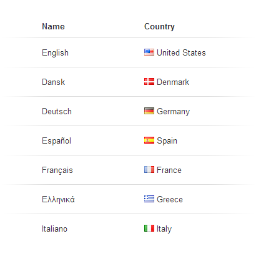Click the United States flag icon

[149, 52]
